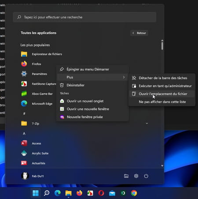Click Ouvrir l'emplacement du fichier
This screenshot has height=199, width=198.
(162, 94)
